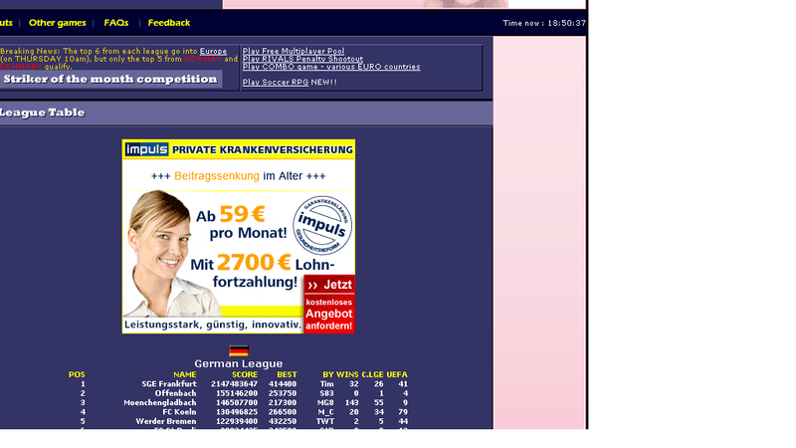
Task: Follow the Europe link in breaking news
Action: 213,51
